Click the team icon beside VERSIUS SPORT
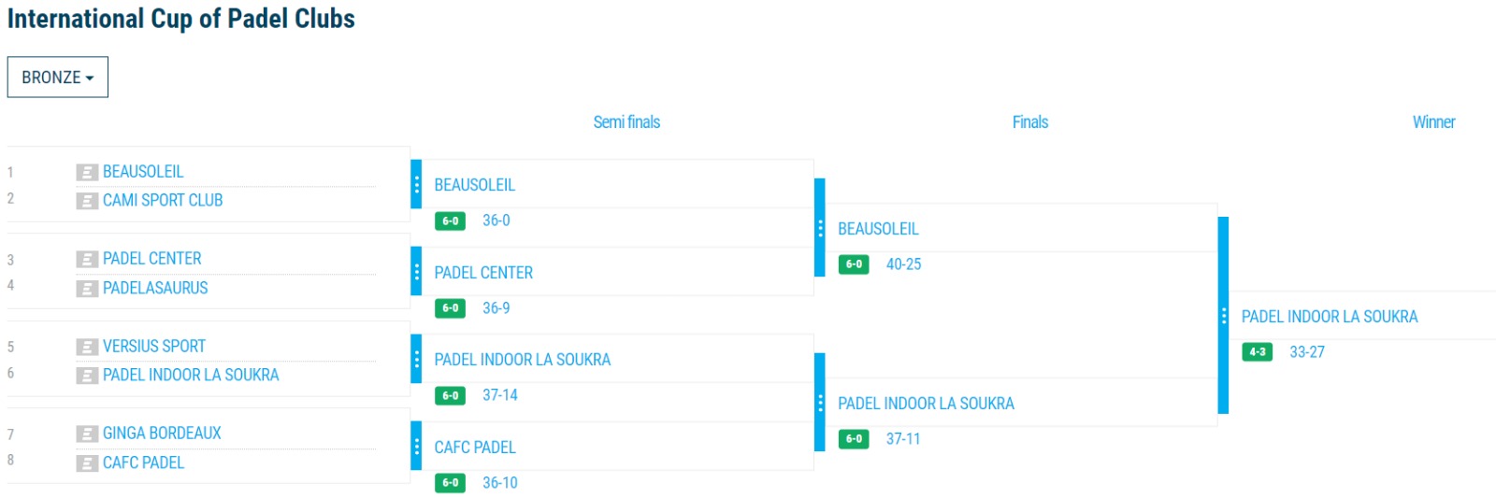Image resolution: width=1496 pixels, height=498 pixels. (87, 347)
